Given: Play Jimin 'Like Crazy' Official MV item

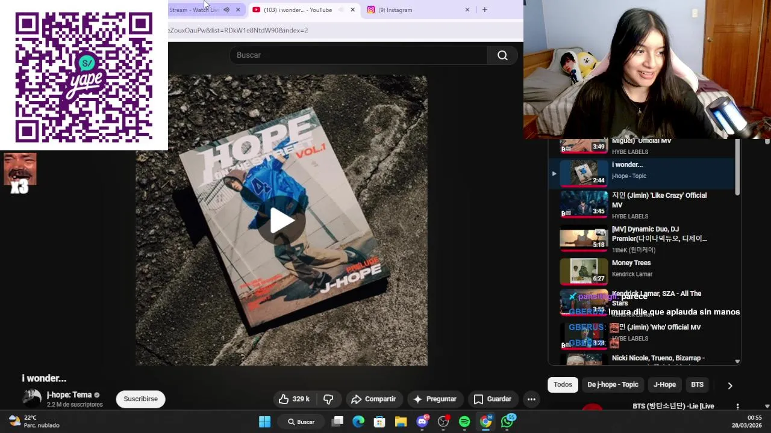Looking at the screenshot, I should [x=641, y=205].
